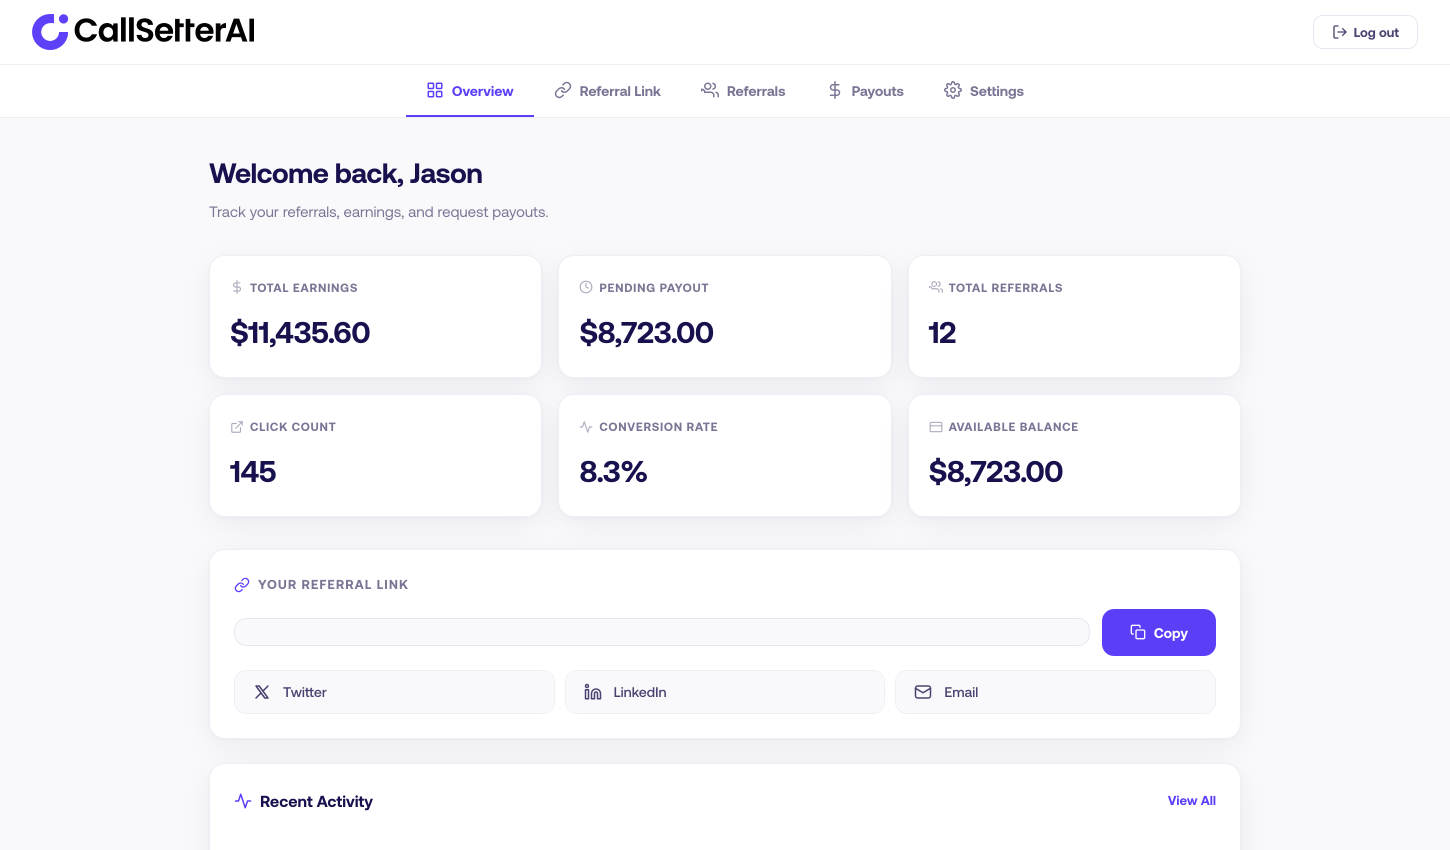Open the Settings gear icon in navigation
The height and width of the screenshot is (850, 1450).
pyautogui.click(x=953, y=90)
